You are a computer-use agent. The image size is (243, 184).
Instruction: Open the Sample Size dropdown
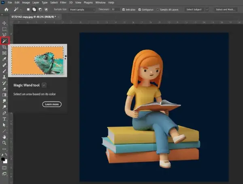coord(82,10)
